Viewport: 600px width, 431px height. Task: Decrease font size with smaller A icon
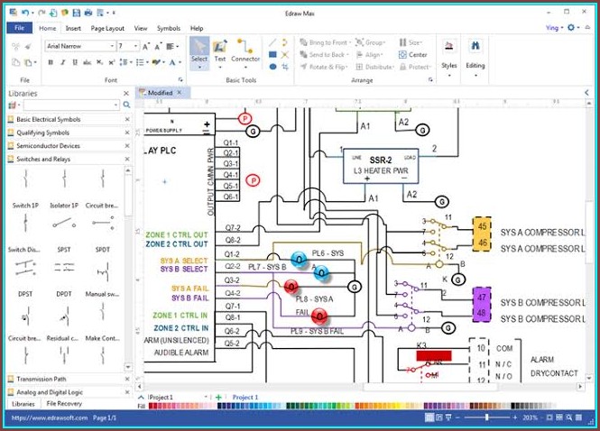158,46
